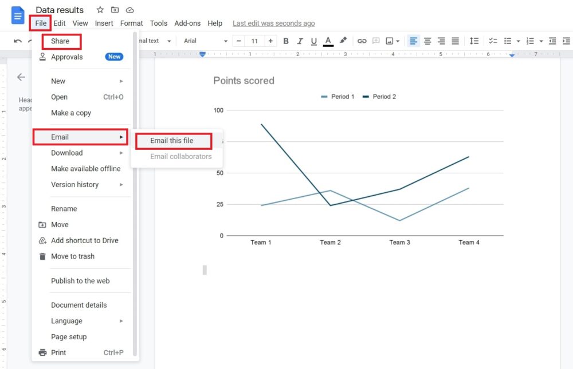Image resolution: width=573 pixels, height=369 pixels.
Task: Add a comment
Action: tap(375, 41)
